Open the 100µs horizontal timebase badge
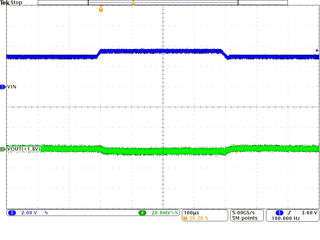320x240 pixels. click(x=191, y=212)
